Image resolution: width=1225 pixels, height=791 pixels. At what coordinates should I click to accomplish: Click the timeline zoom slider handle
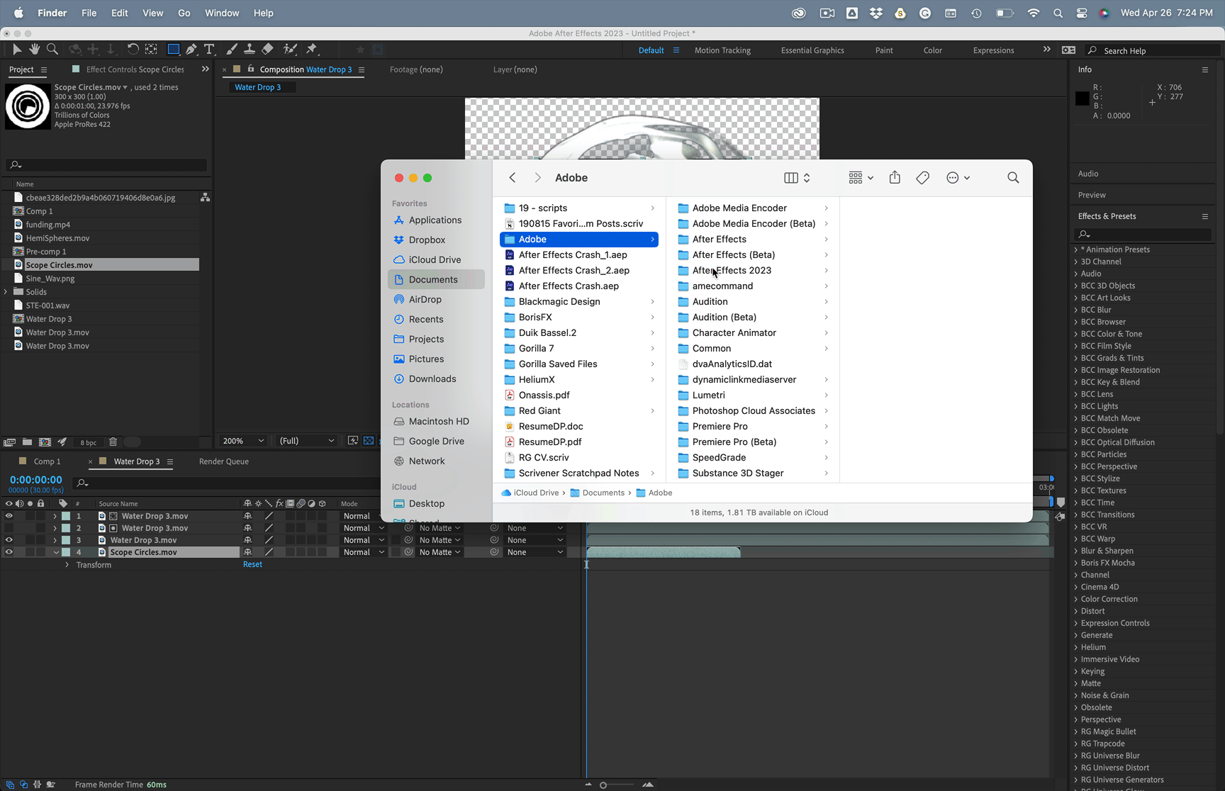603,785
